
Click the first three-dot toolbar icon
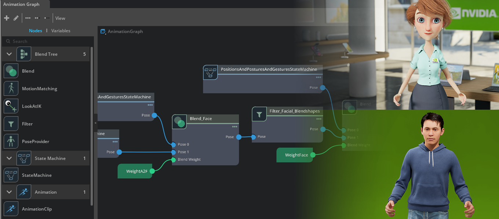click(x=28, y=18)
